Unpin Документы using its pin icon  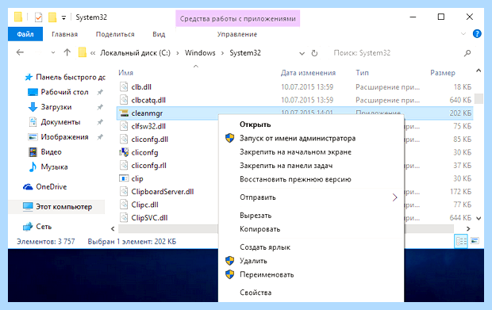pyautogui.click(x=100, y=122)
